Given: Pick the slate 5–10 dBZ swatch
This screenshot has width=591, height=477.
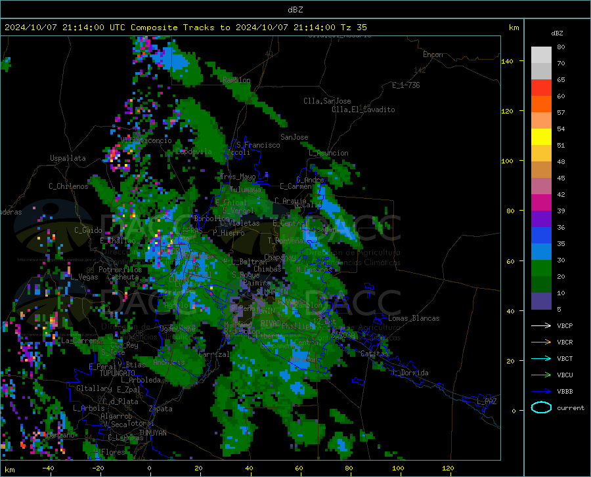Looking at the screenshot, I should pos(541,301).
